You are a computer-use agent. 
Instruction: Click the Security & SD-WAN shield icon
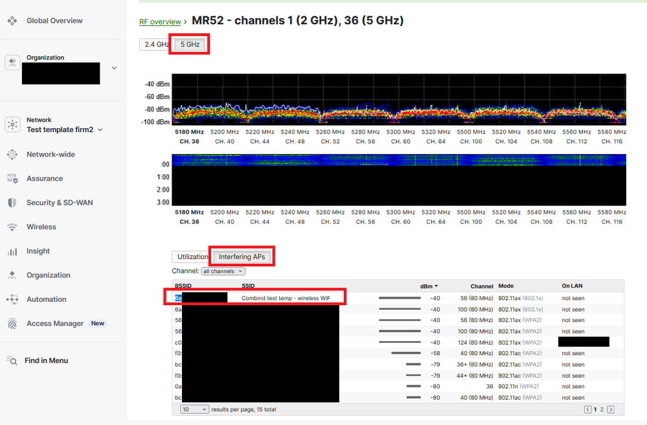click(12, 203)
